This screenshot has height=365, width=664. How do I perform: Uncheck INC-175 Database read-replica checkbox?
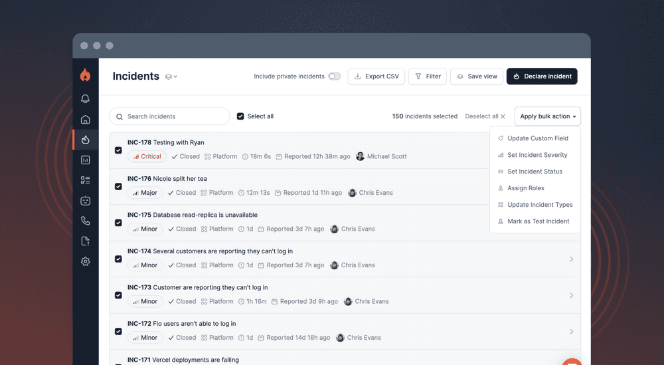tap(118, 223)
